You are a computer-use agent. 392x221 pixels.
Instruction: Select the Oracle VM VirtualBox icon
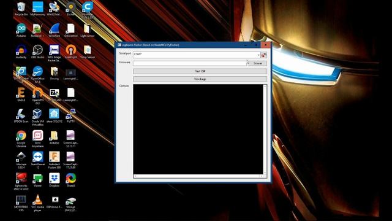(37, 117)
